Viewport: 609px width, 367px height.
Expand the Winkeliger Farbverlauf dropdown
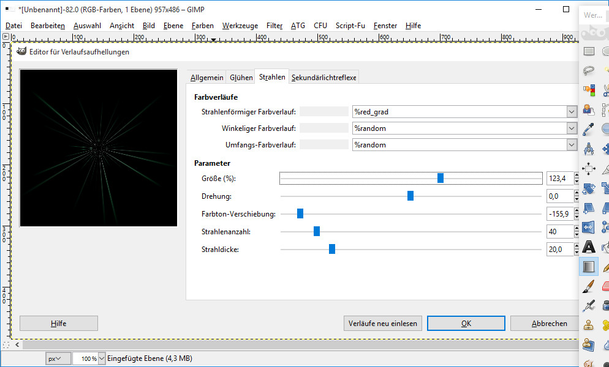coord(572,128)
